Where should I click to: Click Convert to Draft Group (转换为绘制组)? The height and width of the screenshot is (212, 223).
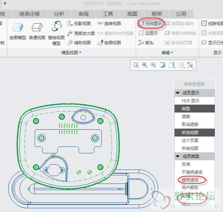(x=180, y=33)
